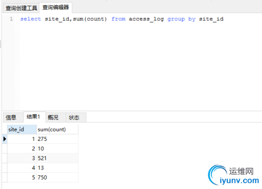
Task: Select site_id cell in the 275 row
Action: click(22, 139)
